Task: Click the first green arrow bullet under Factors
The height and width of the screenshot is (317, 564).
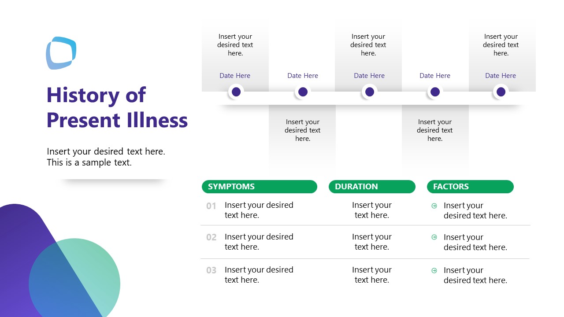Action: pyautogui.click(x=434, y=206)
